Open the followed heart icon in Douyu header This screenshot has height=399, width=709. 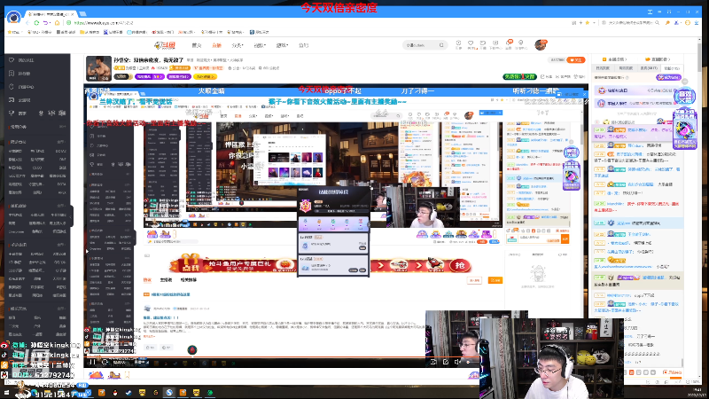[x=471, y=43]
